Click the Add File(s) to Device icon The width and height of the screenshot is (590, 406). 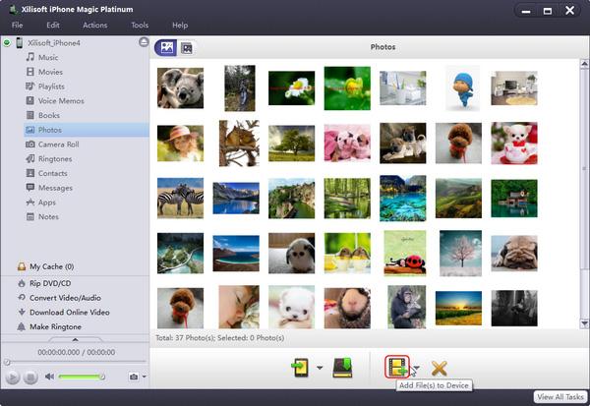coord(398,368)
